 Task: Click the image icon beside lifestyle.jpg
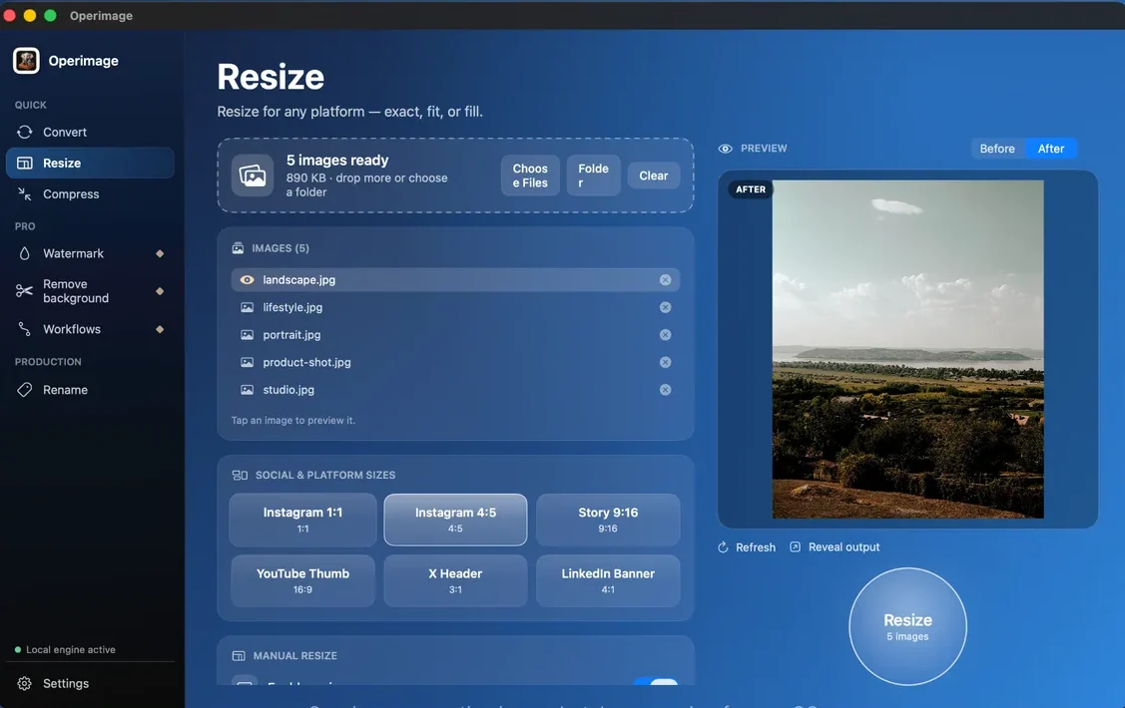click(x=247, y=307)
